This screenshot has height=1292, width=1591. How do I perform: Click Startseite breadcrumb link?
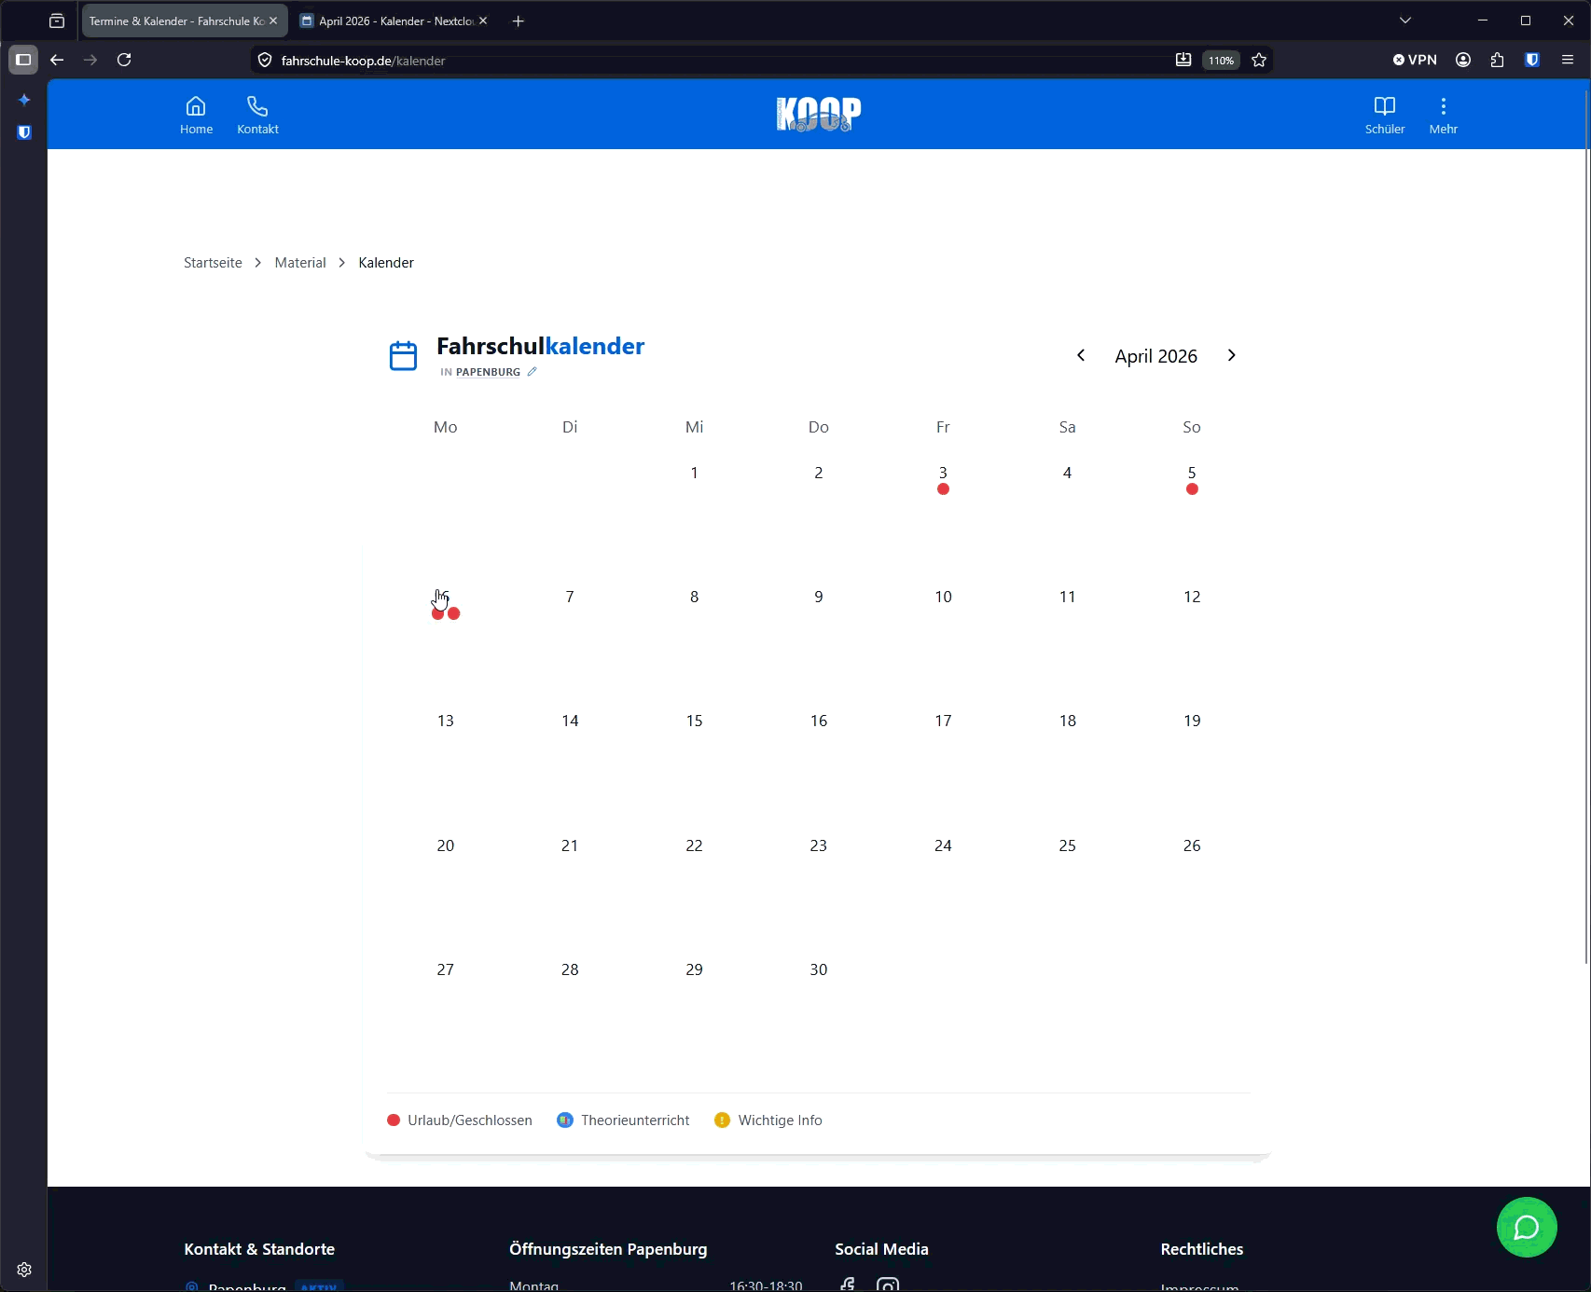(x=213, y=263)
